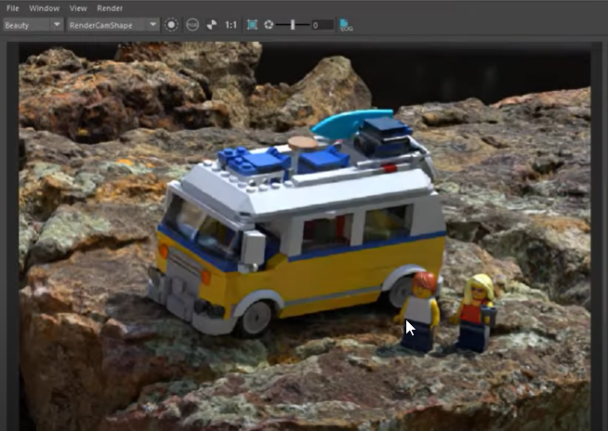
Task: Click the exposure icon beside the slider
Action: pos(269,24)
